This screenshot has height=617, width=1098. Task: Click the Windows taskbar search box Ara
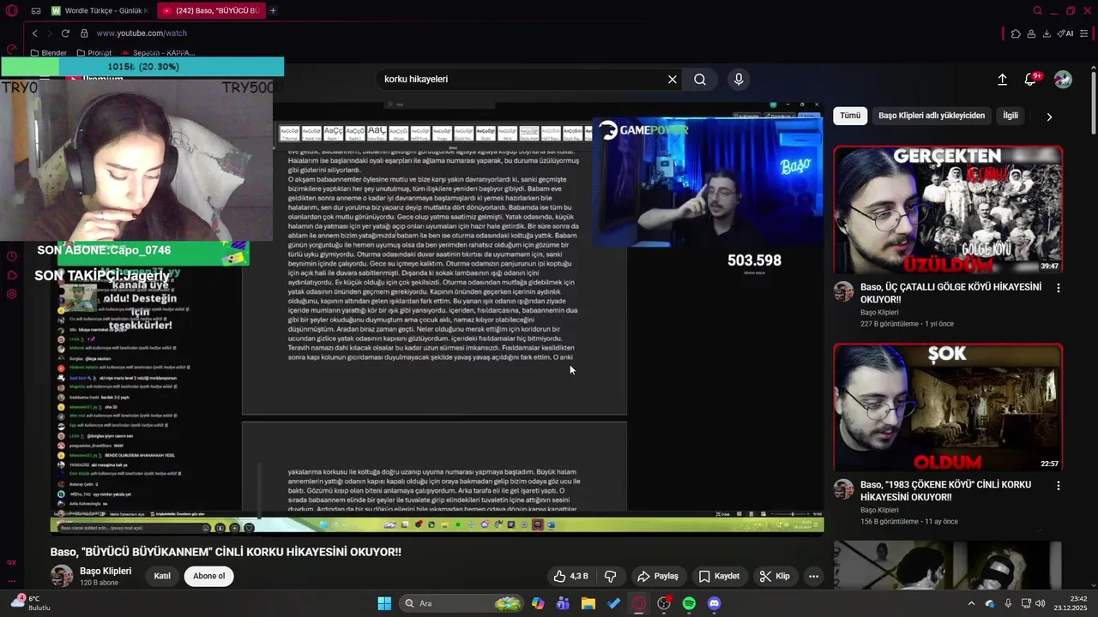463,603
